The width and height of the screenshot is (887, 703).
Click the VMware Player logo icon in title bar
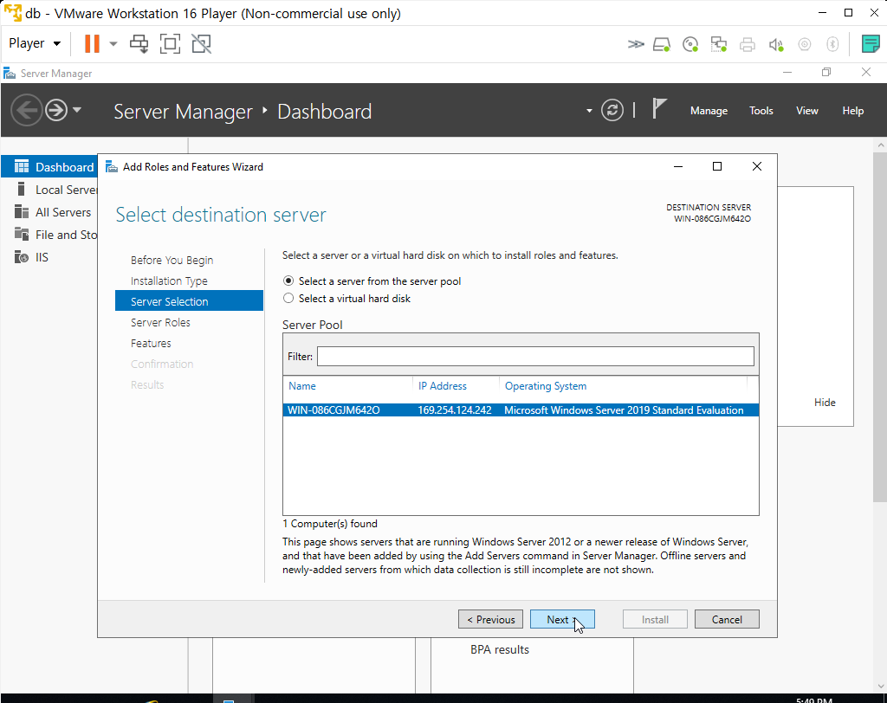(12, 12)
